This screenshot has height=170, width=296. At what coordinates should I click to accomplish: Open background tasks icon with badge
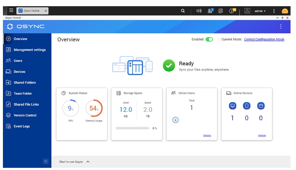pyautogui.click(x=210, y=11)
